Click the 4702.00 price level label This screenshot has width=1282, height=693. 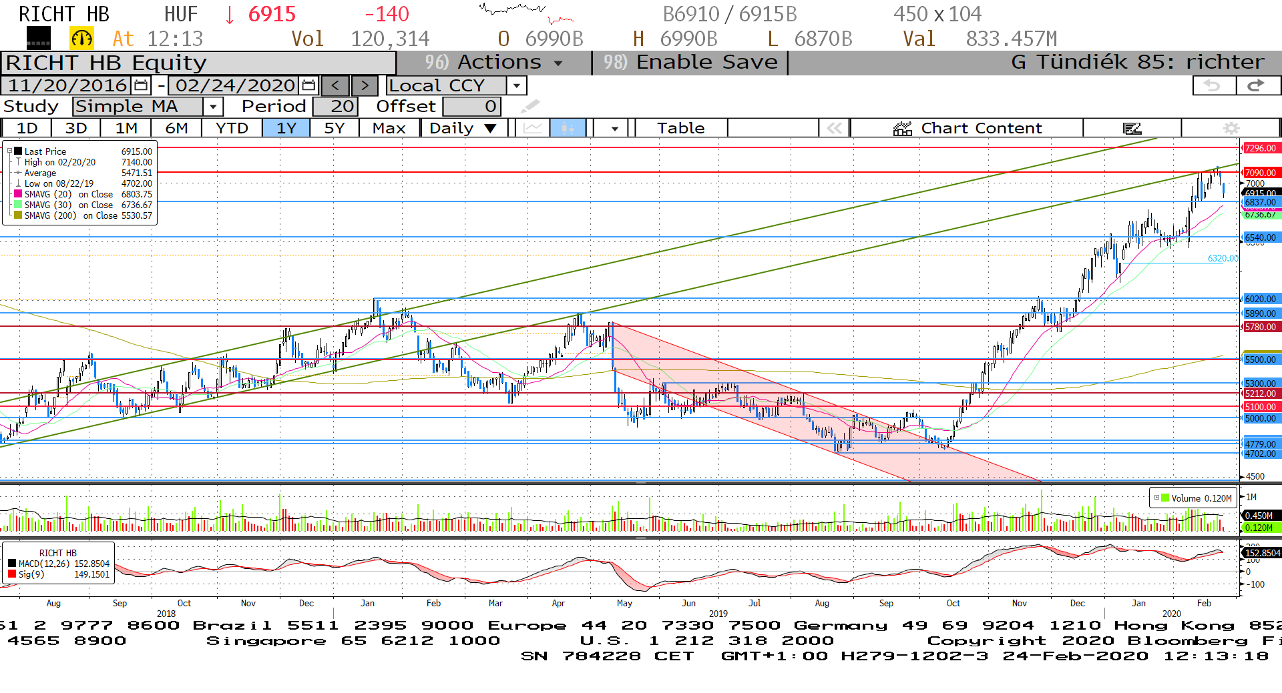click(x=1261, y=454)
